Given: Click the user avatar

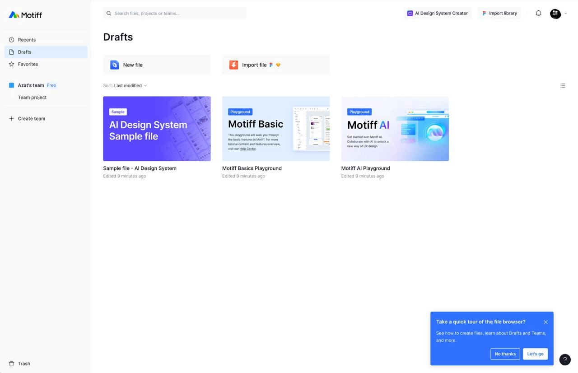Looking at the screenshot, I should pyautogui.click(x=555, y=14).
